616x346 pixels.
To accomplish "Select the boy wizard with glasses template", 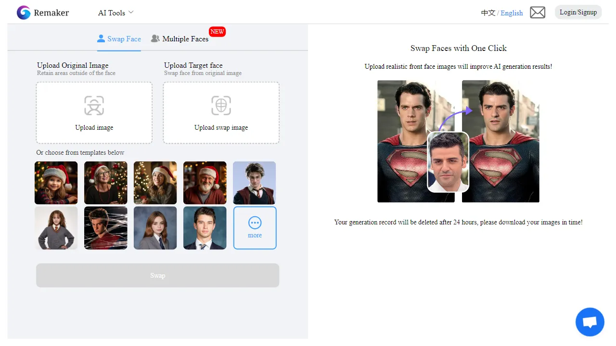I will click(x=255, y=183).
